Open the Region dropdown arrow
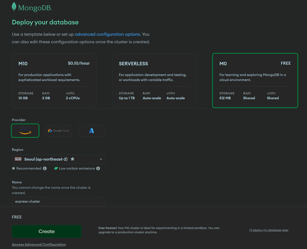The height and width of the screenshot is (249, 307). (x=101, y=159)
